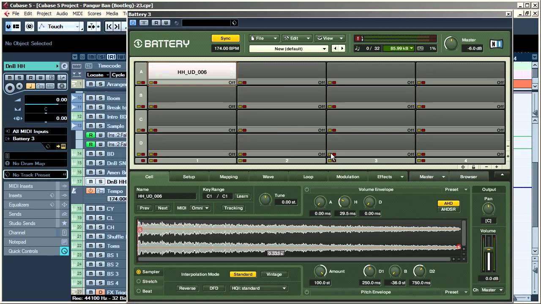Open the Volume Envelope Preset dropdown

(456, 190)
